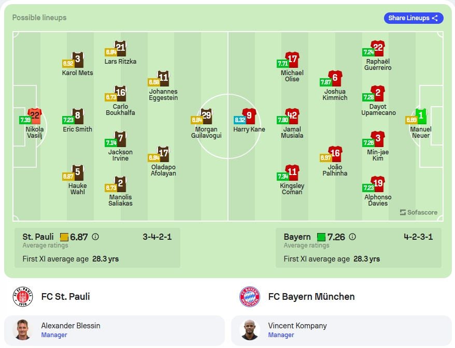Click info icon beside Bayern 7.26 rating
Image resolution: width=455 pixels, height=348 pixels.
pyautogui.click(x=352, y=237)
